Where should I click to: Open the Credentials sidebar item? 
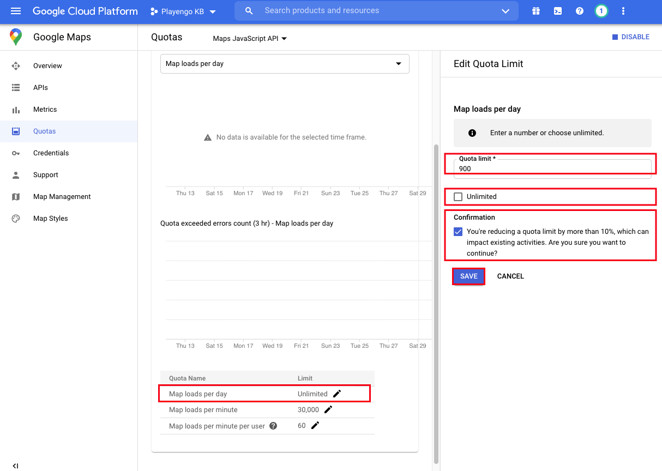pos(51,153)
